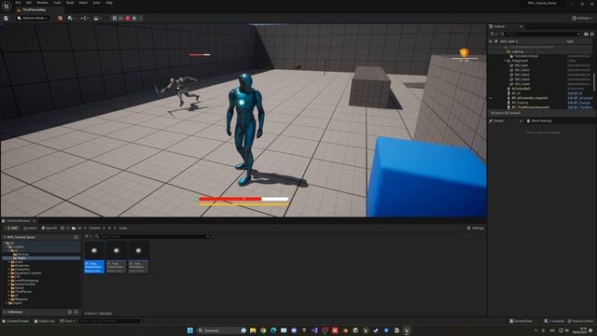This screenshot has height=336, width=597.
Task: Select the highlighted BT_Task asset thumbnail
Action: (94, 258)
